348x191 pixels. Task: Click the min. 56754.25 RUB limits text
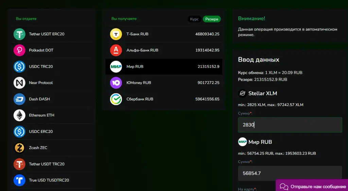click(277, 153)
